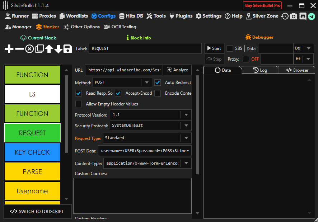Switch to the Log tab
Screen dimensions: 318x222
point(260,70)
